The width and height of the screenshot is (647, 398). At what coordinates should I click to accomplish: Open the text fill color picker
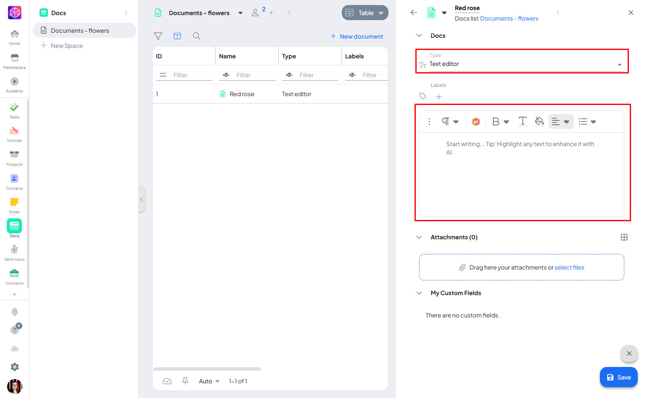(539, 121)
